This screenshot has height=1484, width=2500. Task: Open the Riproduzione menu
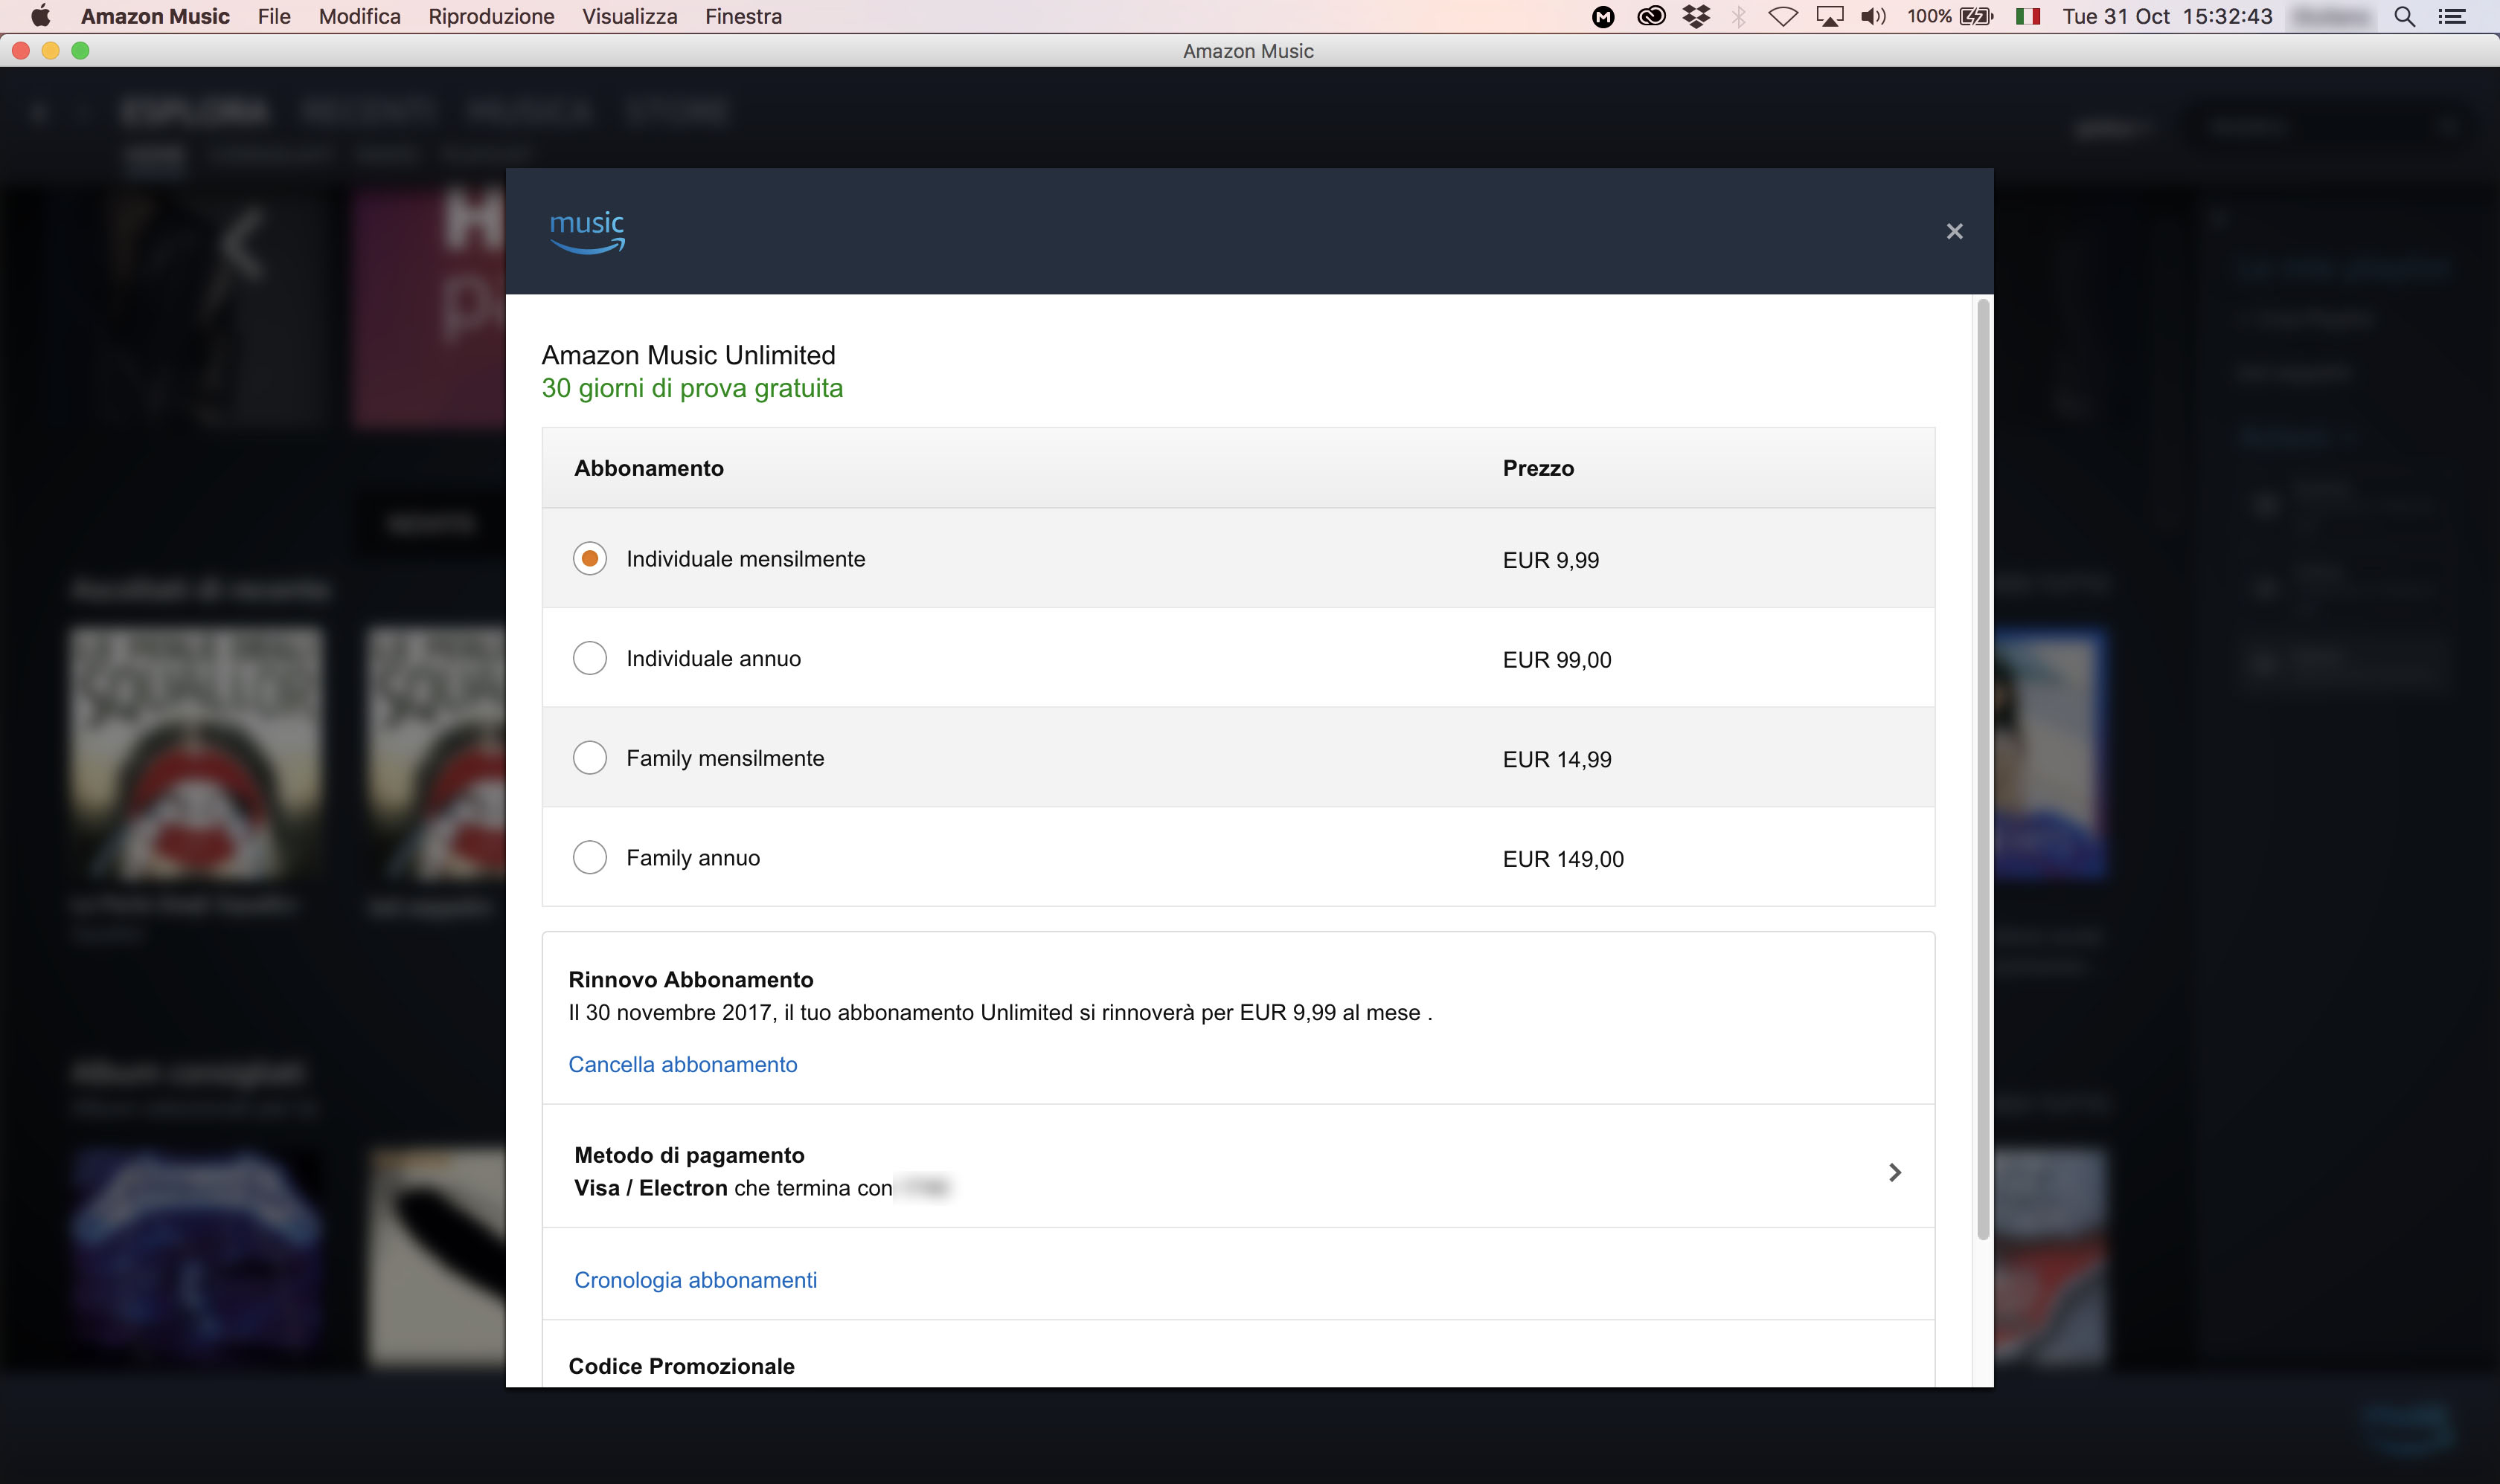tap(490, 16)
